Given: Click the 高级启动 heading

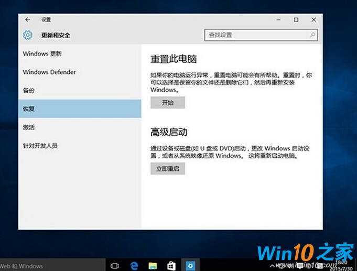Looking at the screenshot, I should [169, 132].
